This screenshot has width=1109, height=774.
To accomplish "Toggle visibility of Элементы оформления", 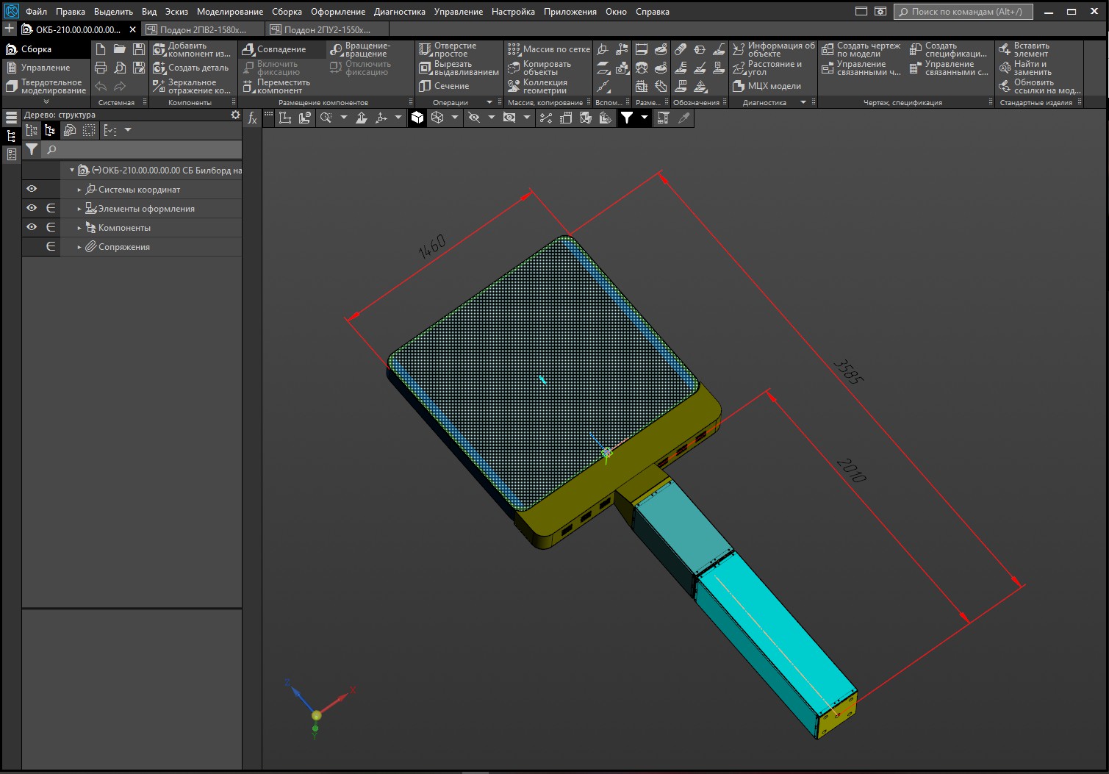I will click(32, 208).
